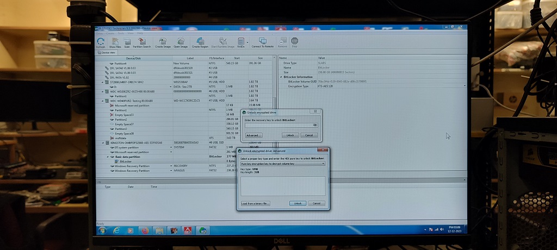Click the RAIDs toolbar icon
This screenshot has height=250, width=557.
click(241, 42)
